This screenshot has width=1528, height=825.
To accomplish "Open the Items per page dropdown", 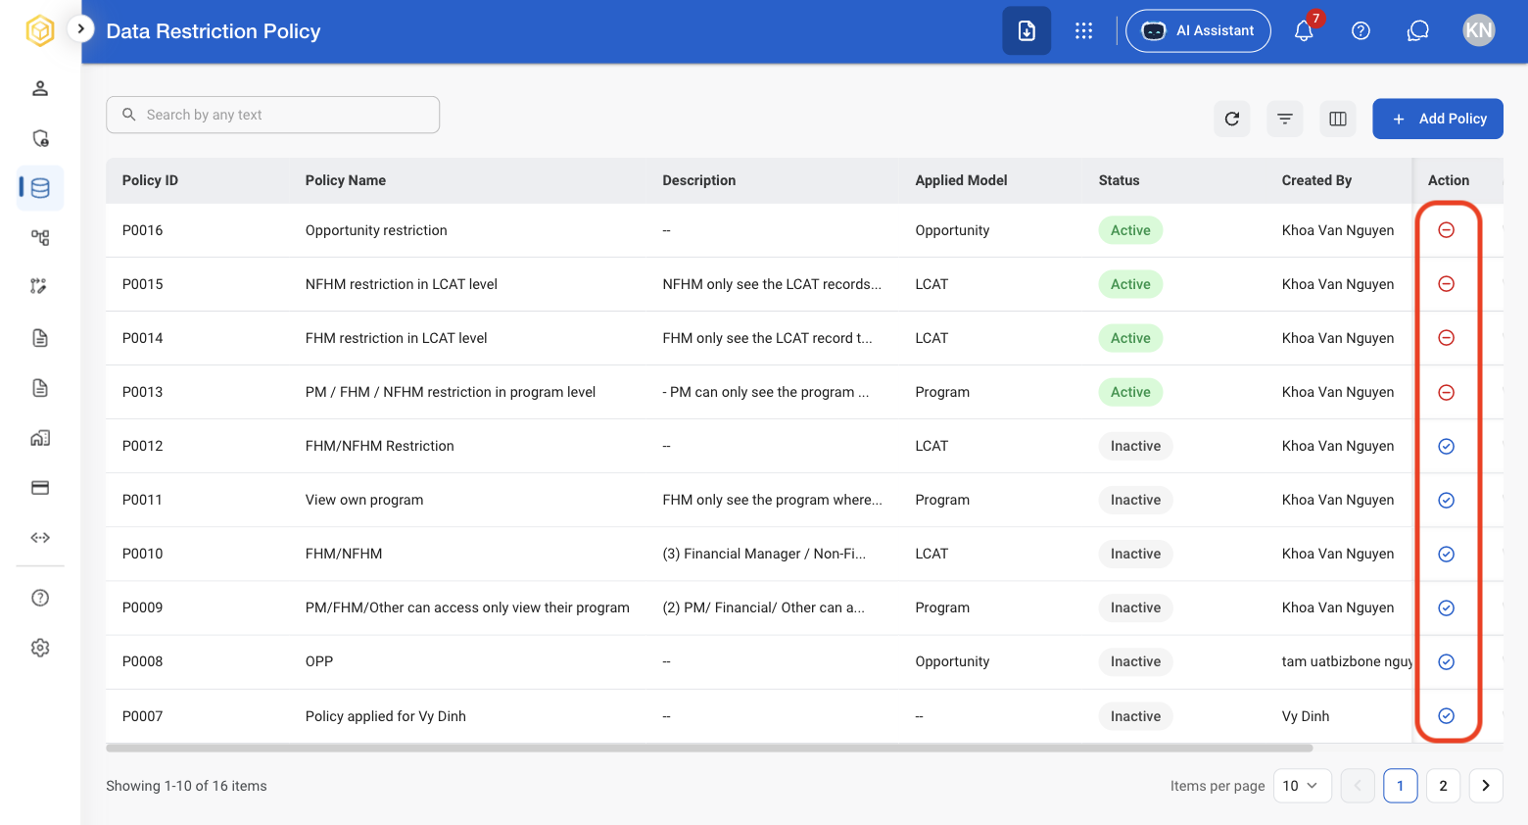I will (1302, 786).
